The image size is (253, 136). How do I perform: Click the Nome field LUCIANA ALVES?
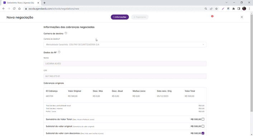click(x=125, y=63)
